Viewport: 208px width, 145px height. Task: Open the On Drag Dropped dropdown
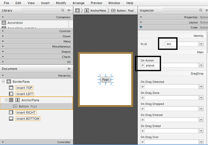pos(201,109)
